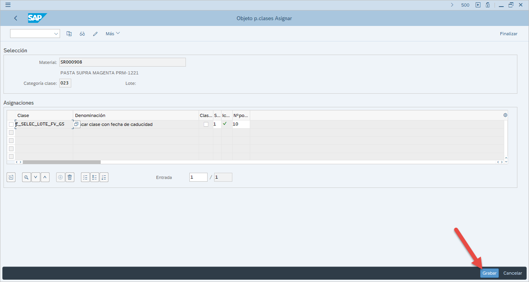The width and height of the screenshot is (529, 282).
Task: Expand the chevron next to 500
Action: (452, 5)
